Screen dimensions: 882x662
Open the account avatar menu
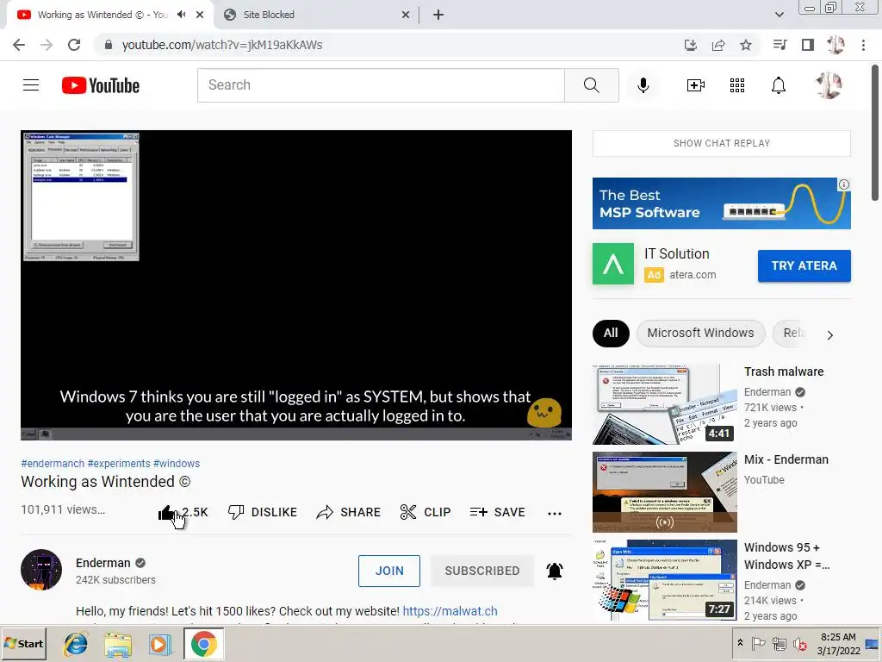tap(829, 85)
